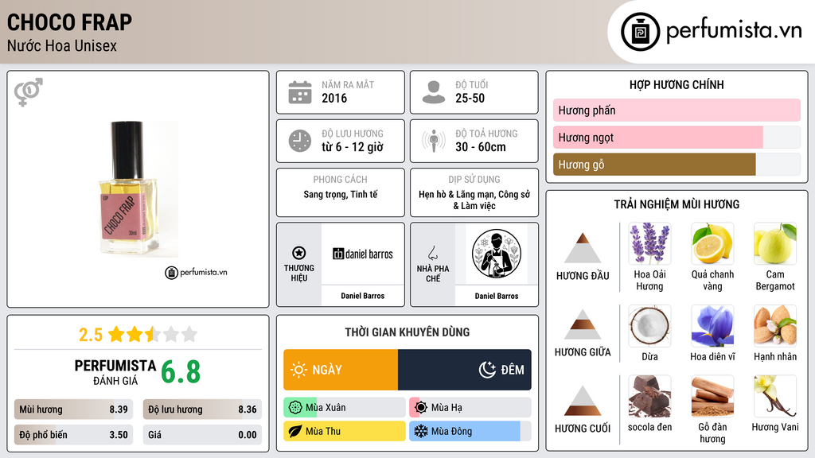Click the Daniel Barros perfumer portrait
The image size is (815, 458).
coord(497,254)
